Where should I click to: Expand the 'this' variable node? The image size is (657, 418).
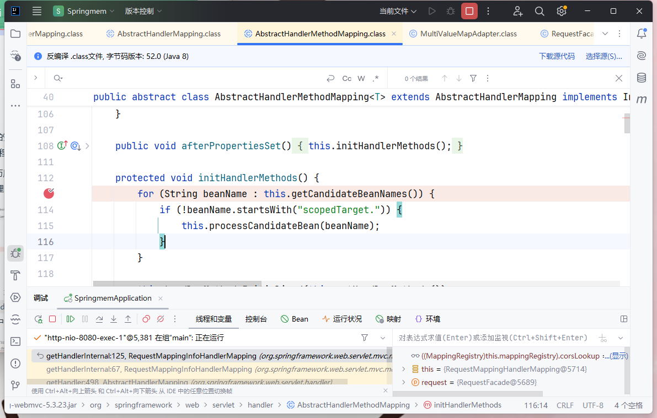pyautogui.click(x=403, y=369)
